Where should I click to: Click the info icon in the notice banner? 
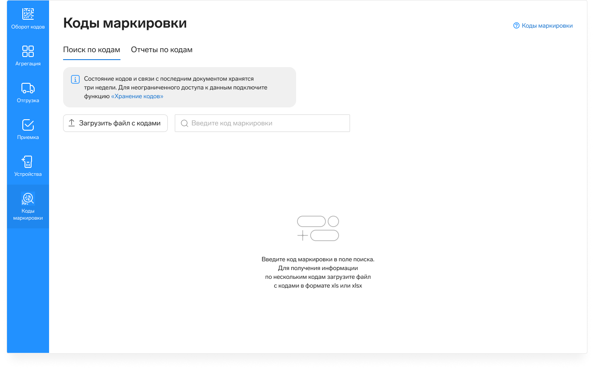pyautogui.click(x=75, y=79)
